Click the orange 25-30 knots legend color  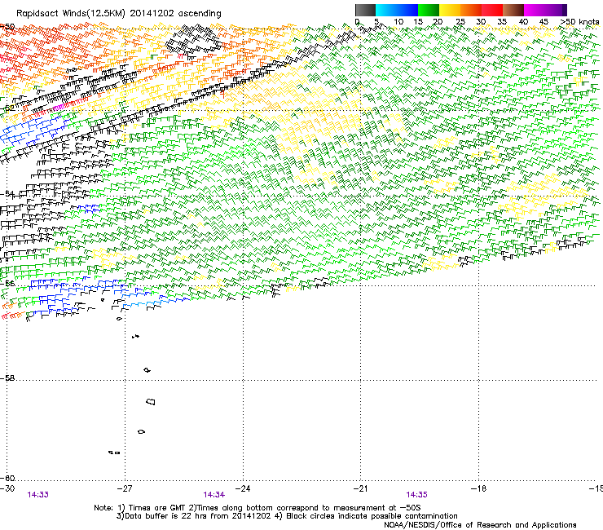pos(471,10)
